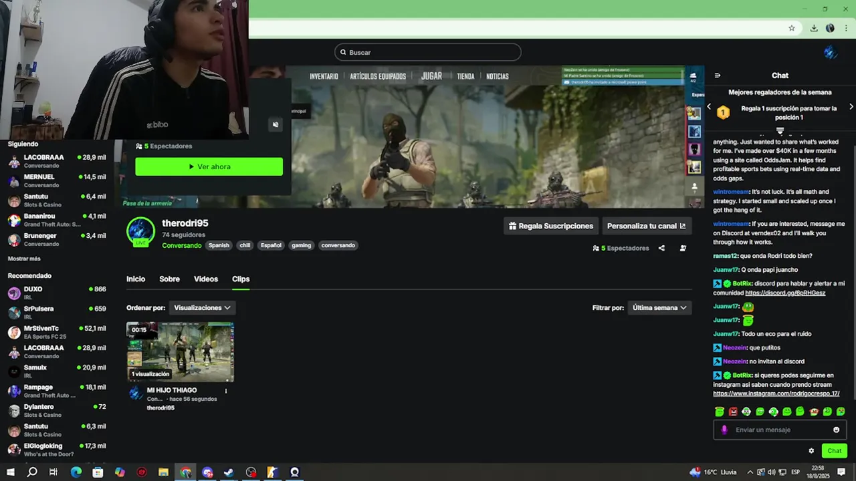Collapse the chat panel icon beside Chat title
Image resolution: width=856 pixels, height=481 pixels.
718,75
